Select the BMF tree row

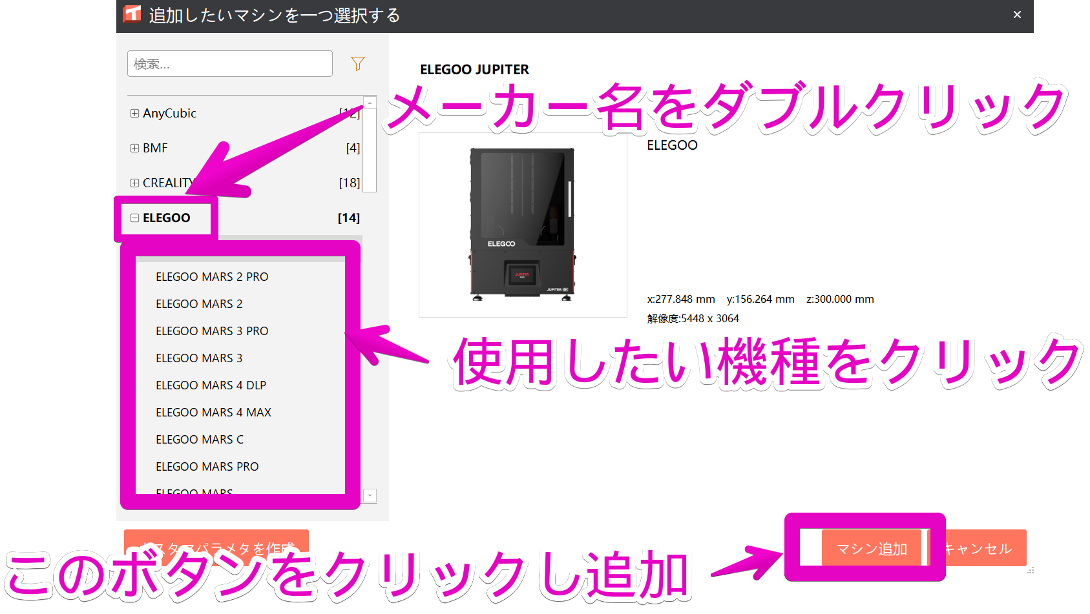click(246, 148)
